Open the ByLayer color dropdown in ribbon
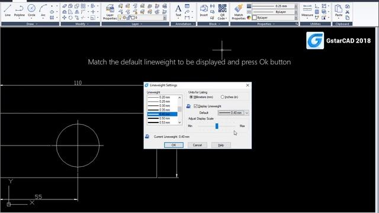 (x=296, y=18)
